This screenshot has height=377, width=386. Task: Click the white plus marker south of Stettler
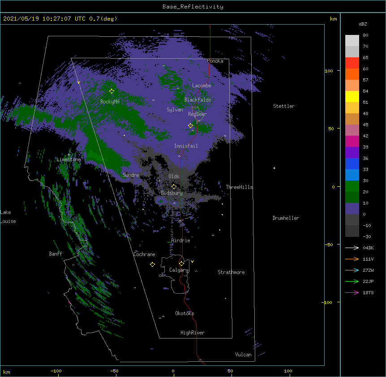point(274,168)
